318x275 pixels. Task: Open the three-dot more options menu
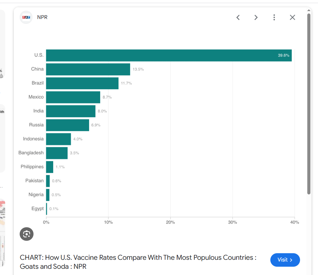(274, 17)
